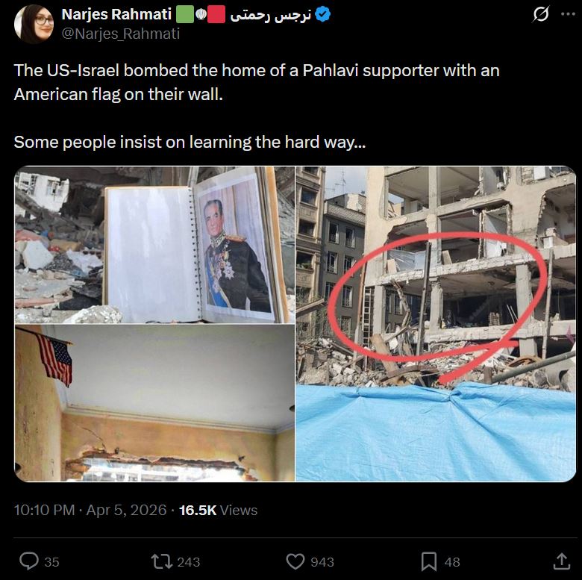This screenshot has width=582, height=580.
Task: Click the reply speech bubble icon
Action: pyautogui.click(x=29, y=561)
